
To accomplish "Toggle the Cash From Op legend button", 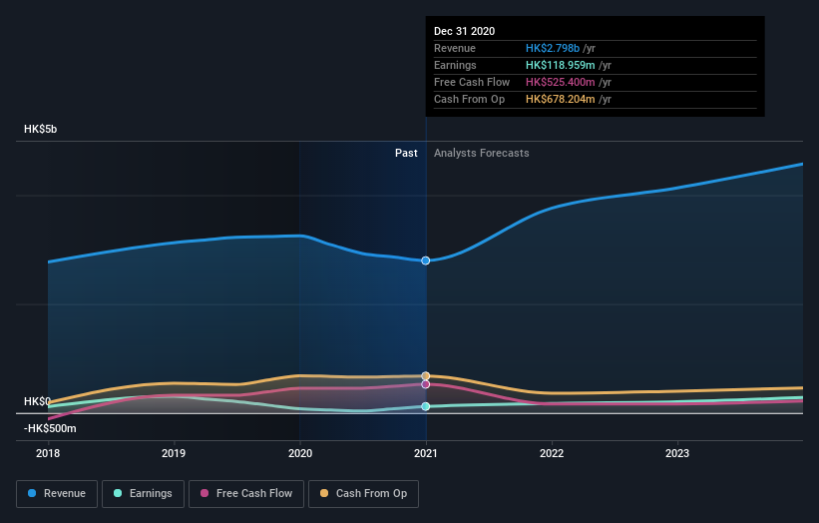I will click(x=363, y=494).
